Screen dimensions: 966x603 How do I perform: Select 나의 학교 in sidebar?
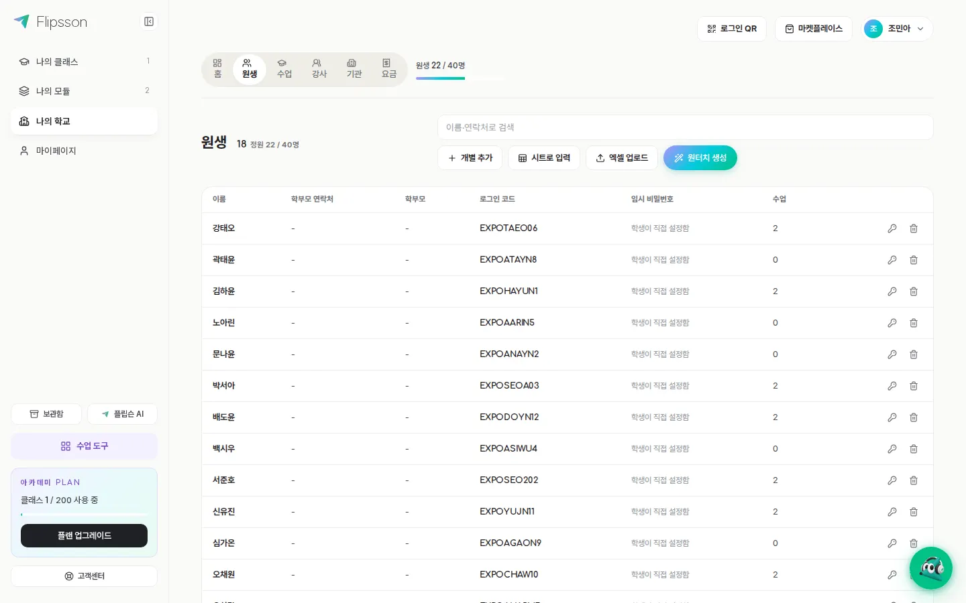(x=85, y=121)
